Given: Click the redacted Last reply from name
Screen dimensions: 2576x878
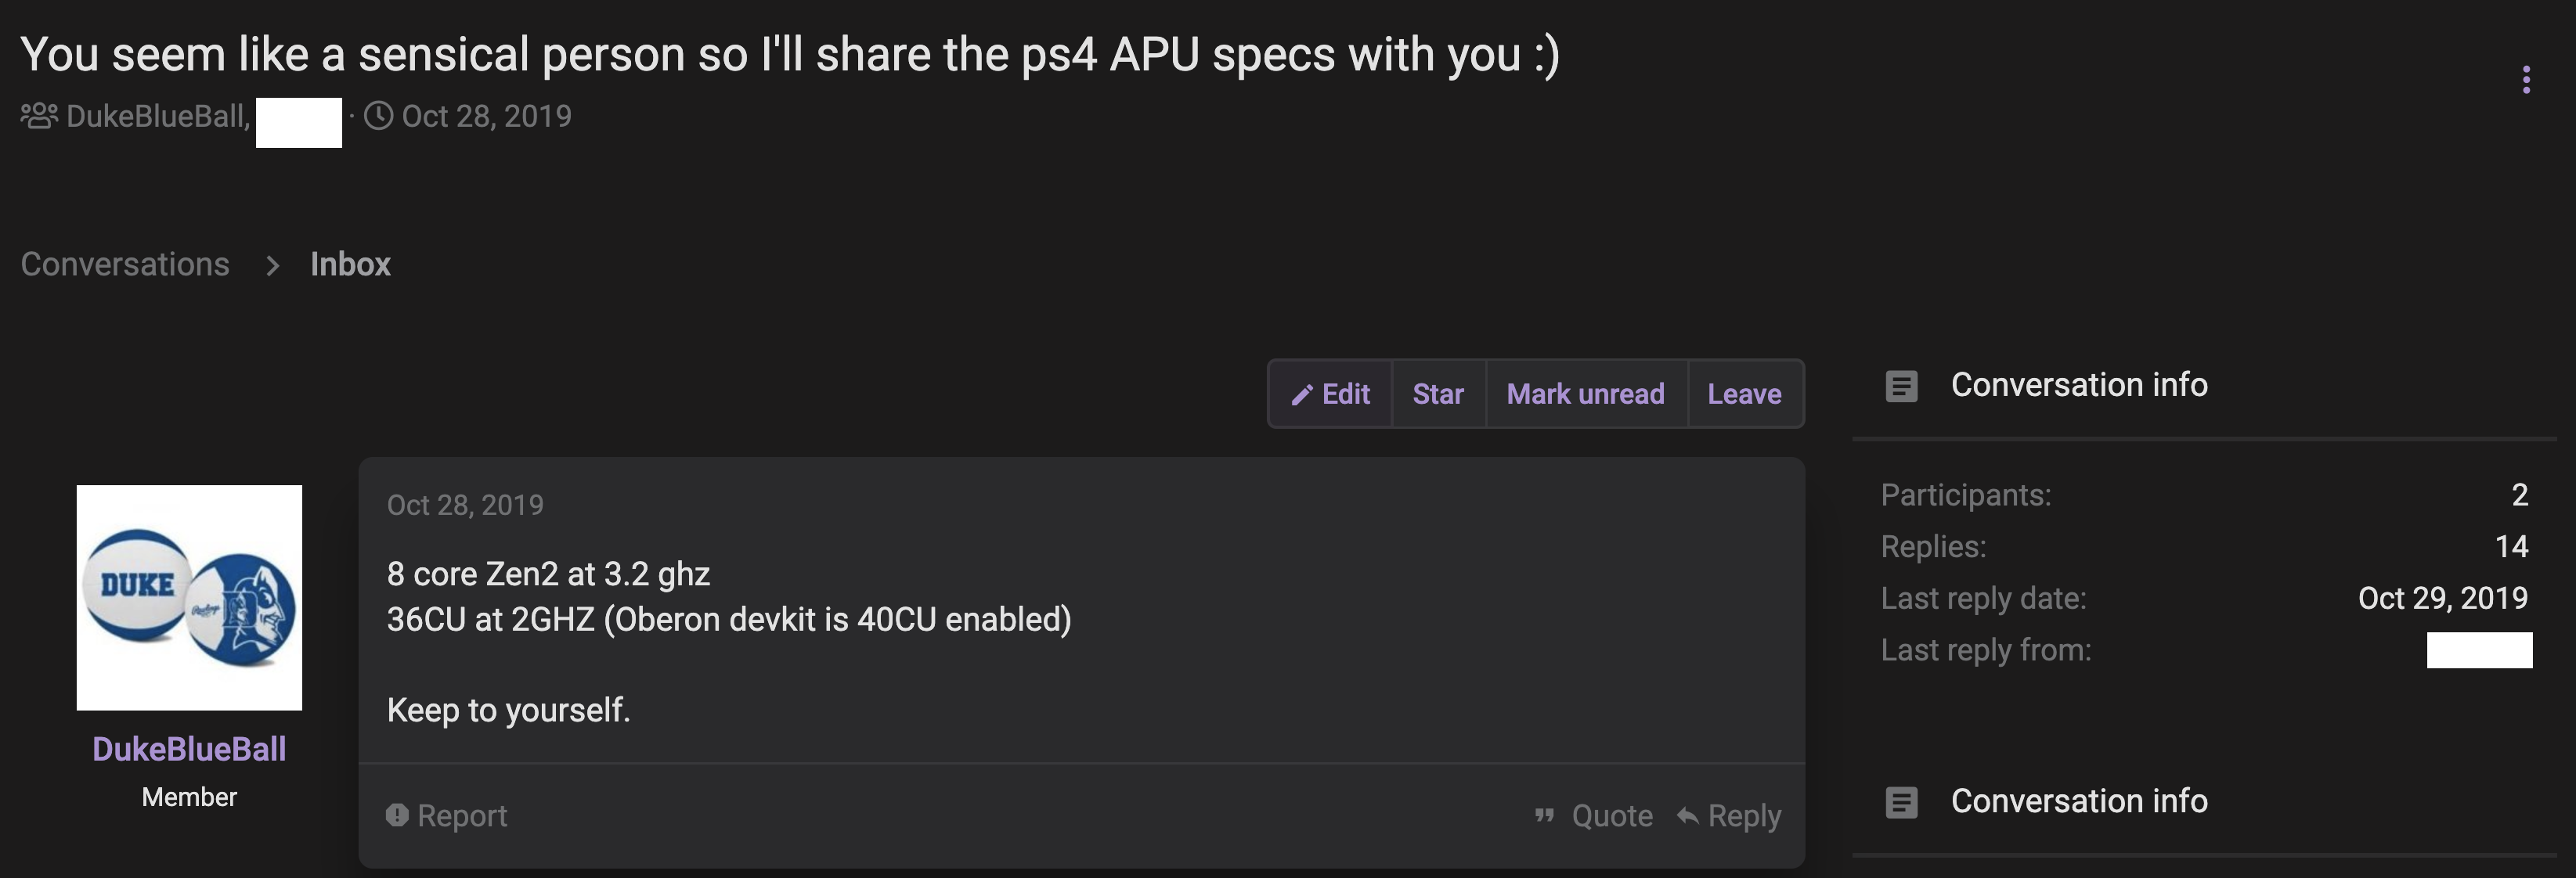Looking at the screenshot, I should click(x=2479, y=650).
